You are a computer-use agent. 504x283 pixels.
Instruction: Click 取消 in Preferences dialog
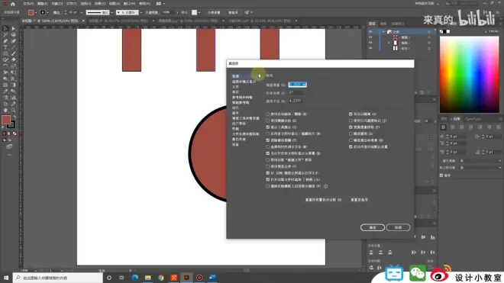tap(398, 227)
